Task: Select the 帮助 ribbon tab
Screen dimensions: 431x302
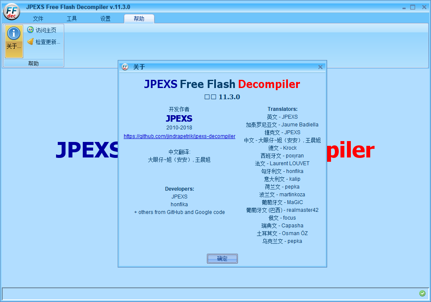Action: pyautogui.click(x=139, y=19)
